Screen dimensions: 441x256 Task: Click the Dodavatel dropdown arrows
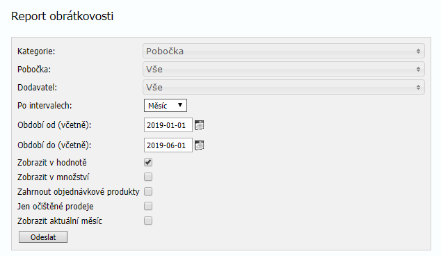418,88
